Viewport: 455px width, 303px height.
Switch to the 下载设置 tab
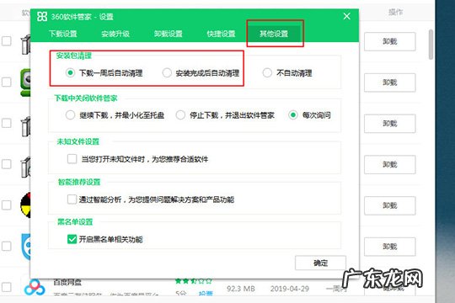click(x=63, y=34)
